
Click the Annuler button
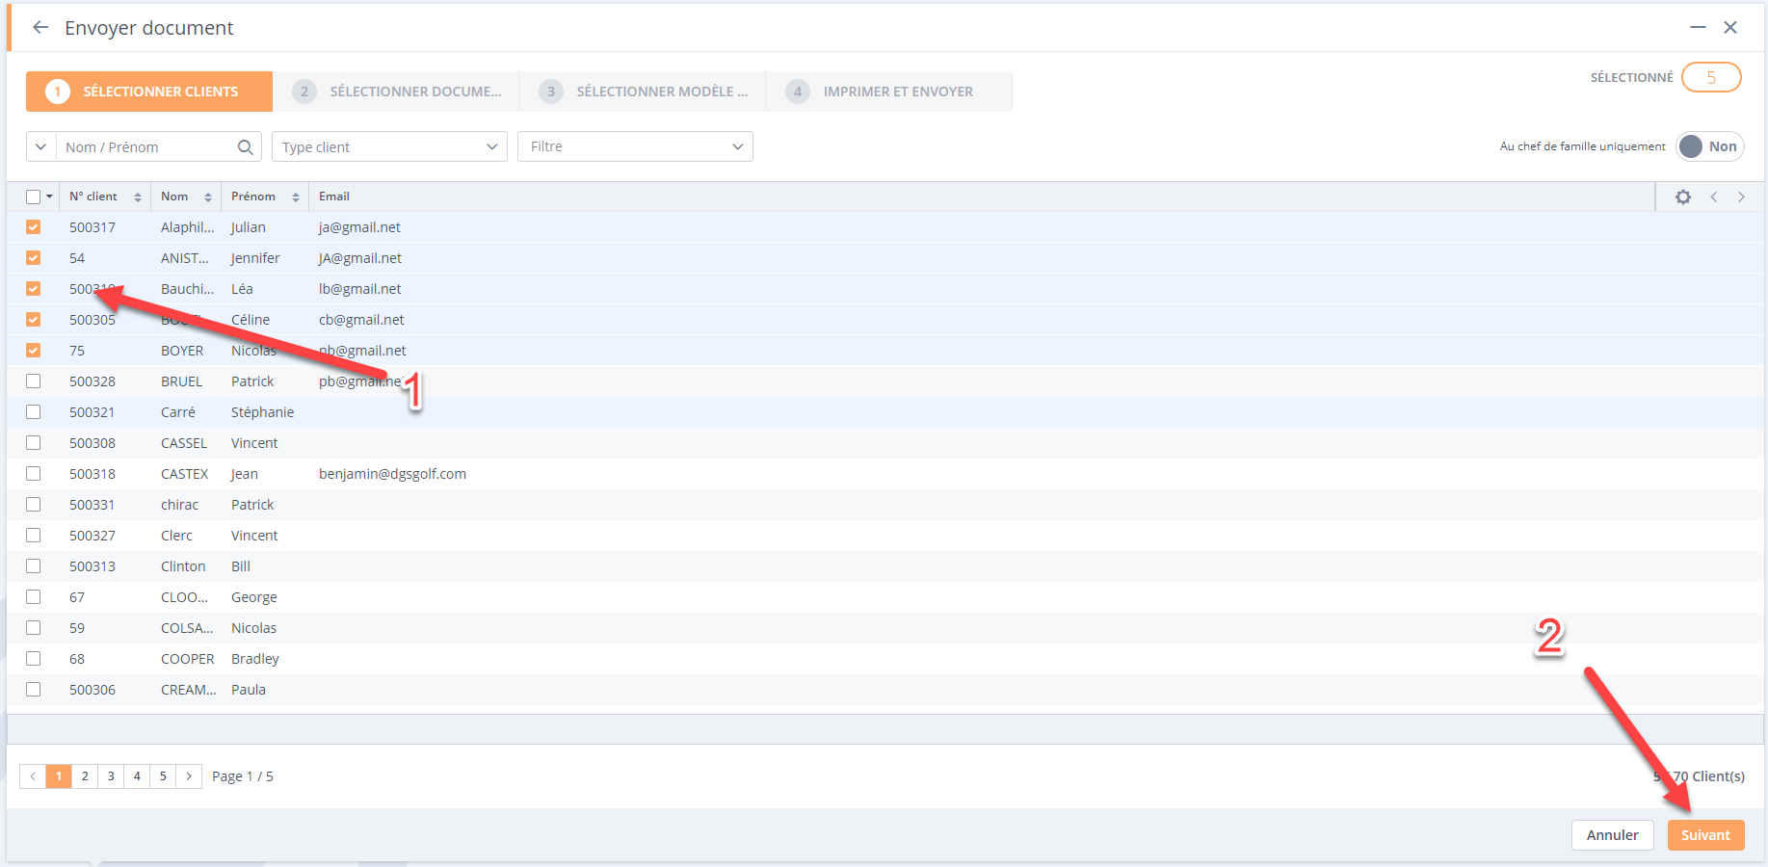click(1612, 835)
